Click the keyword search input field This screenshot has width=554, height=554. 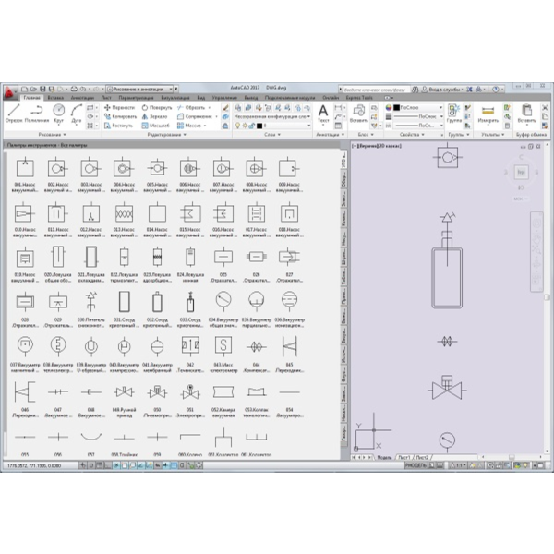tap(376, 90)
